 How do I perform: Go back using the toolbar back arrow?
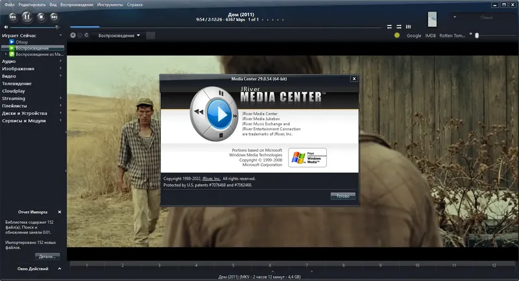tap(73, 35)
